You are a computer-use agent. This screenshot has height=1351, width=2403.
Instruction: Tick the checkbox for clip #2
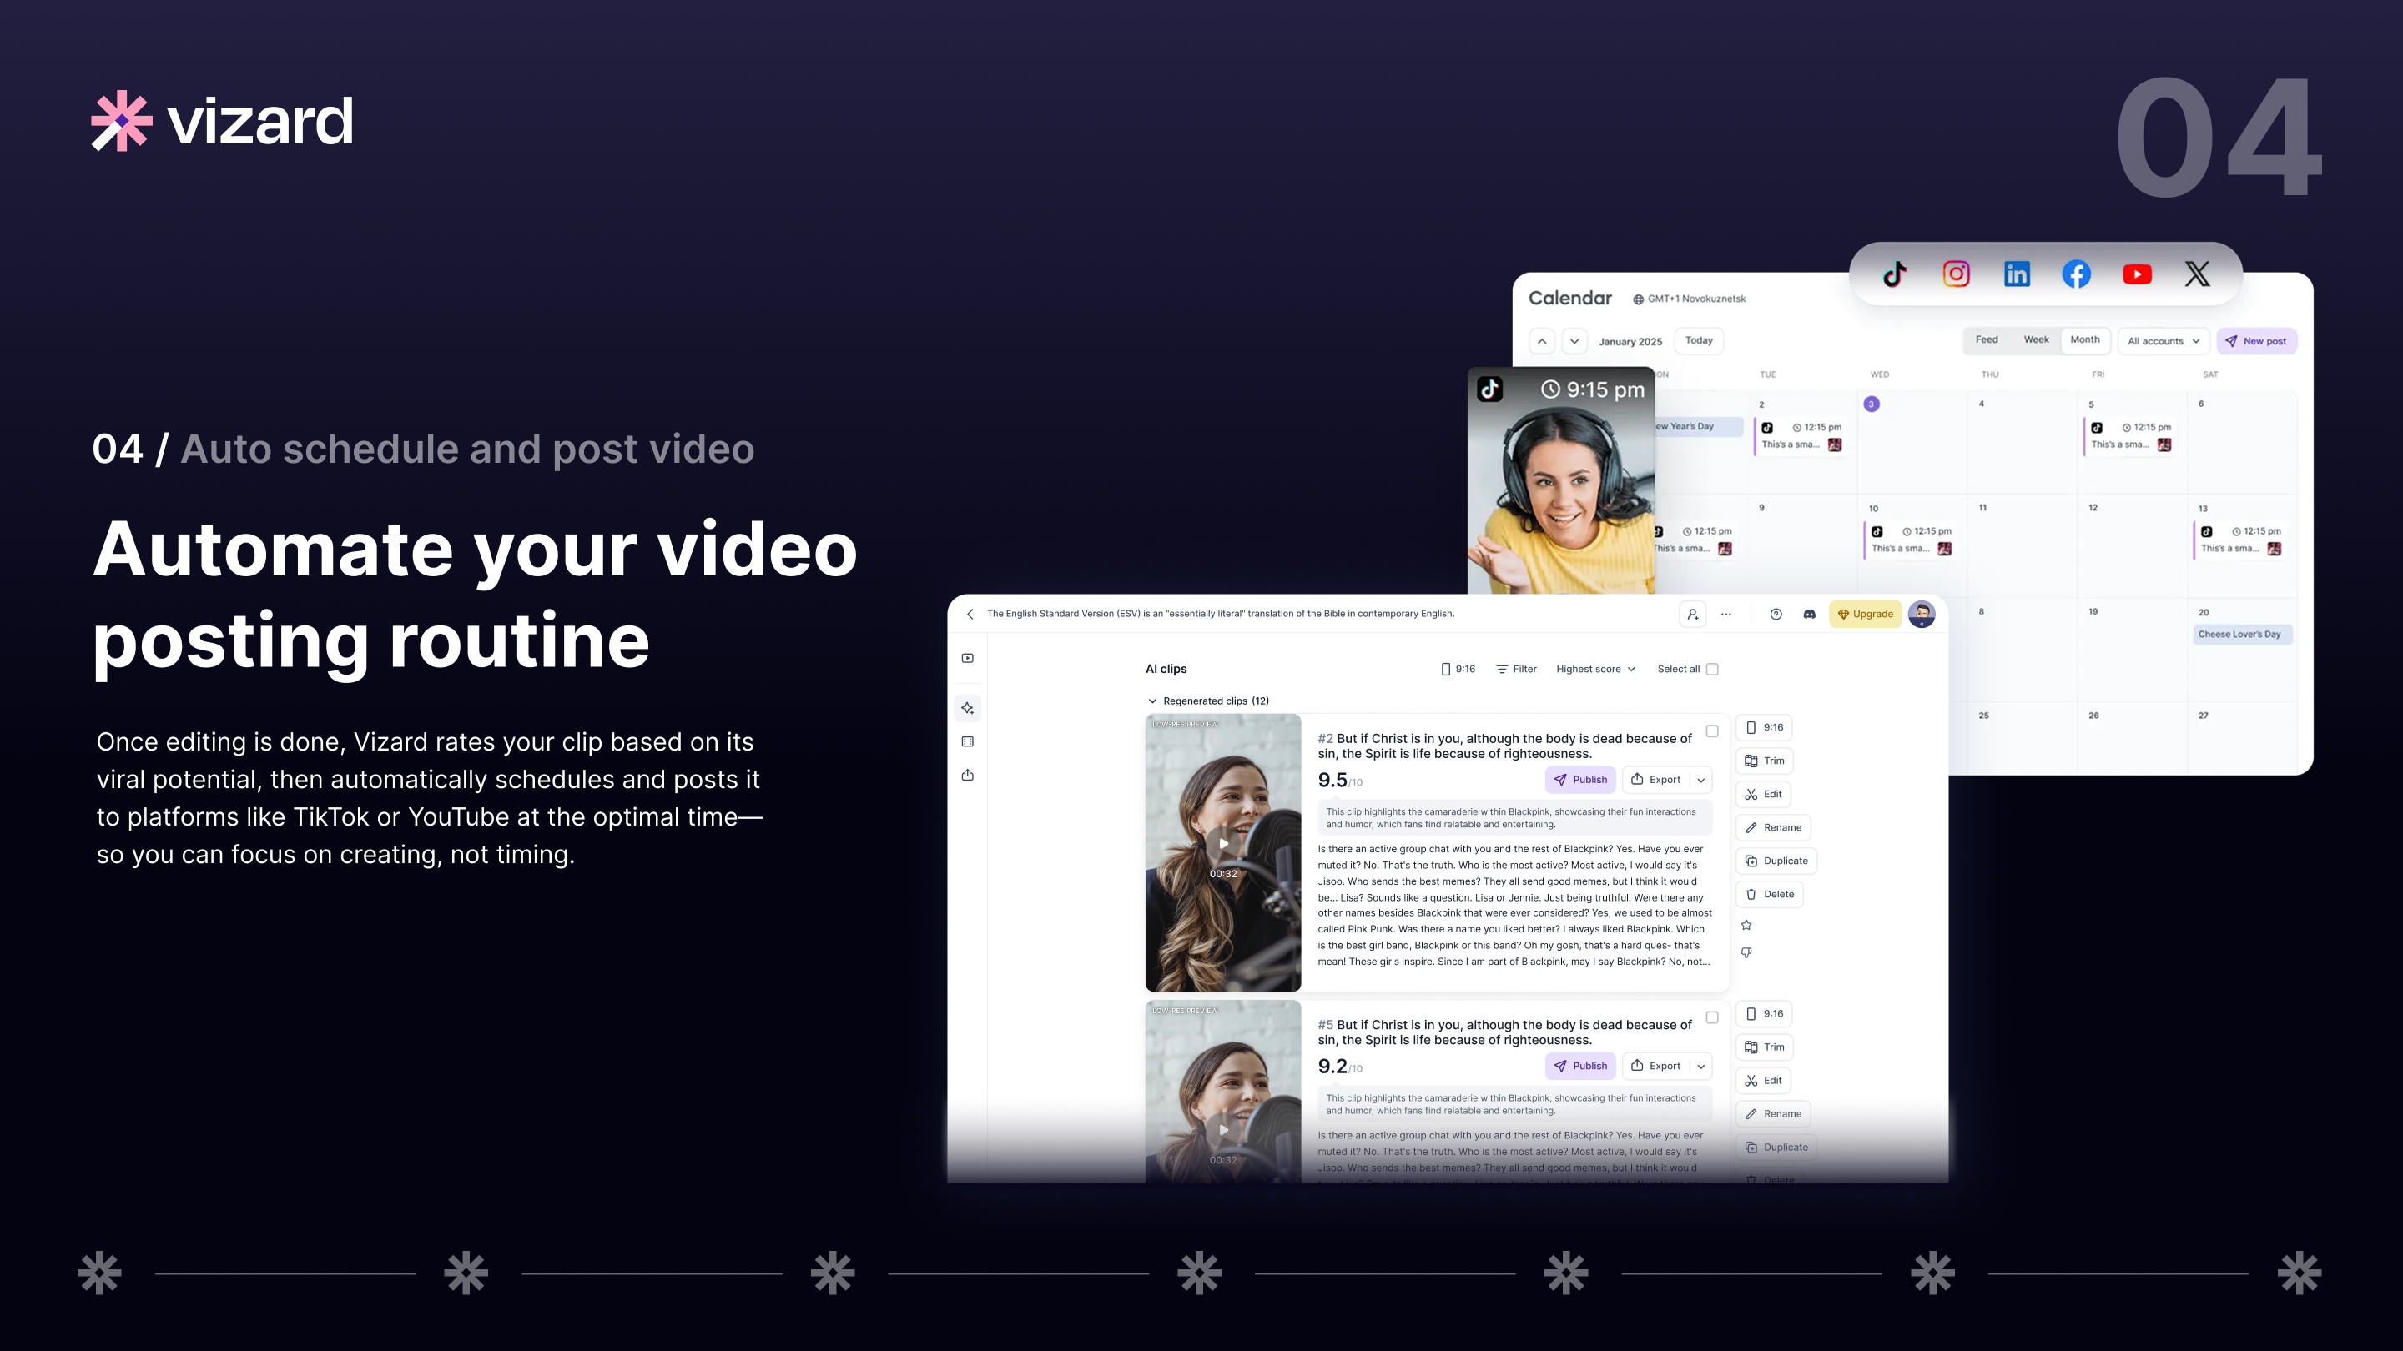tap(1712, 731)
